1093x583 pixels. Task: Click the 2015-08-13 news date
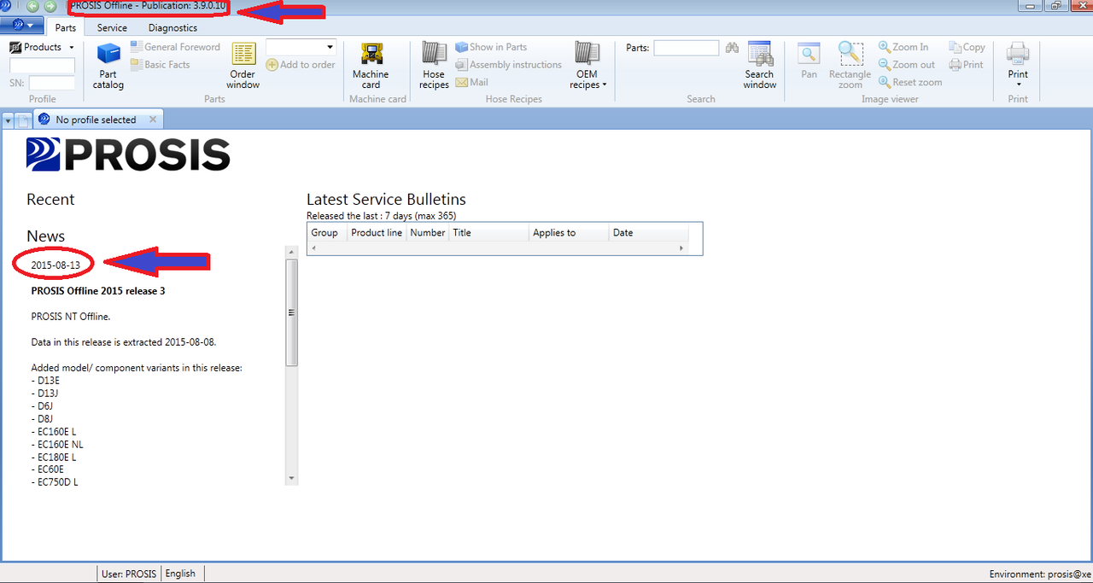click(56, 265)
